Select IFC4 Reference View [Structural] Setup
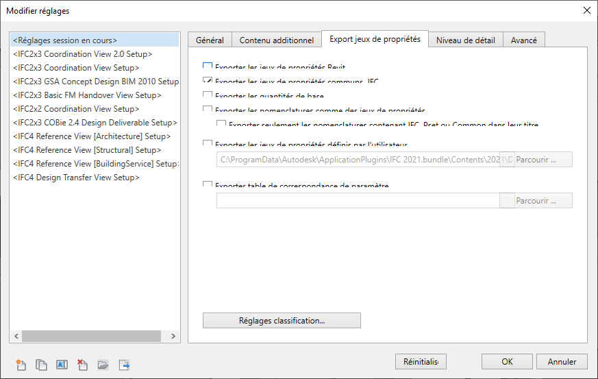 click(x=95, y=150)
